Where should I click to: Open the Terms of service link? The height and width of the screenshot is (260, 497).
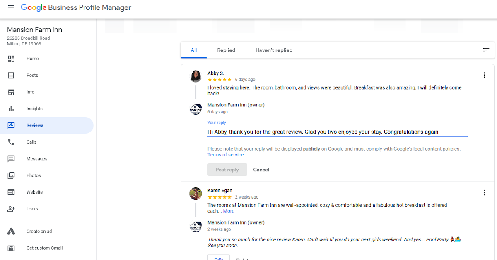[x=226, y=155]
